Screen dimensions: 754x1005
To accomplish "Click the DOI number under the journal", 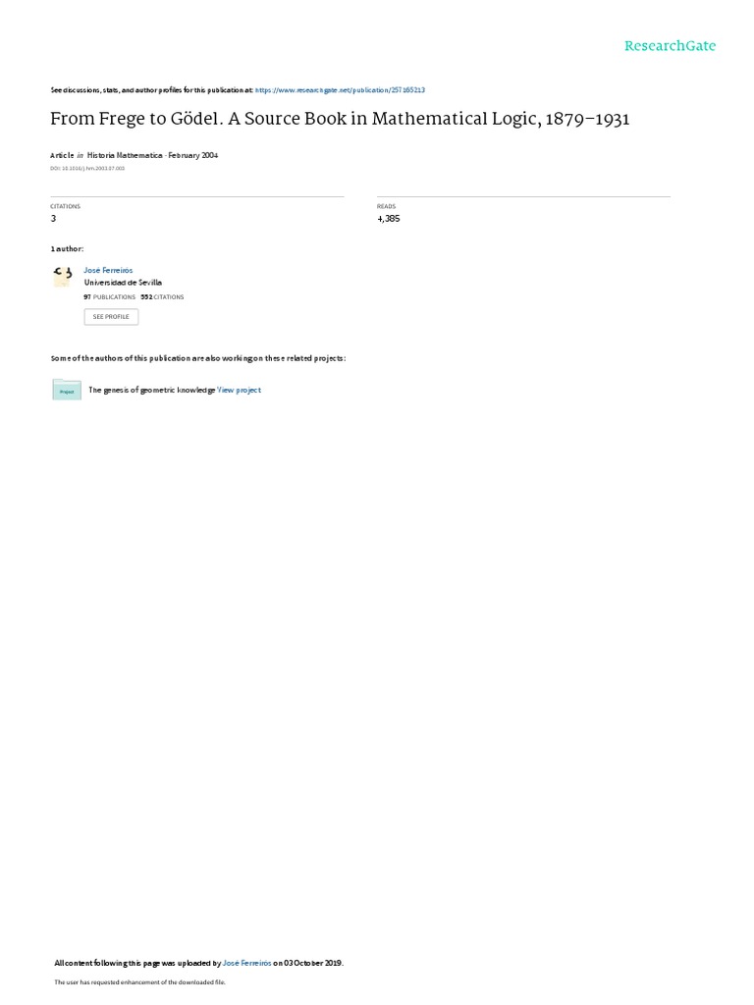I will tap(87, 169).
